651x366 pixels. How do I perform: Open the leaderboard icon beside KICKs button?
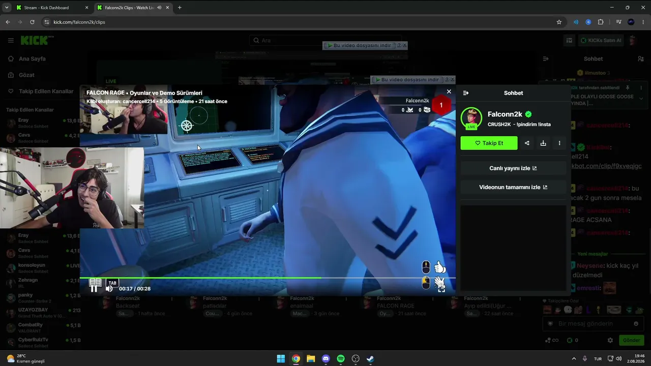569,40
